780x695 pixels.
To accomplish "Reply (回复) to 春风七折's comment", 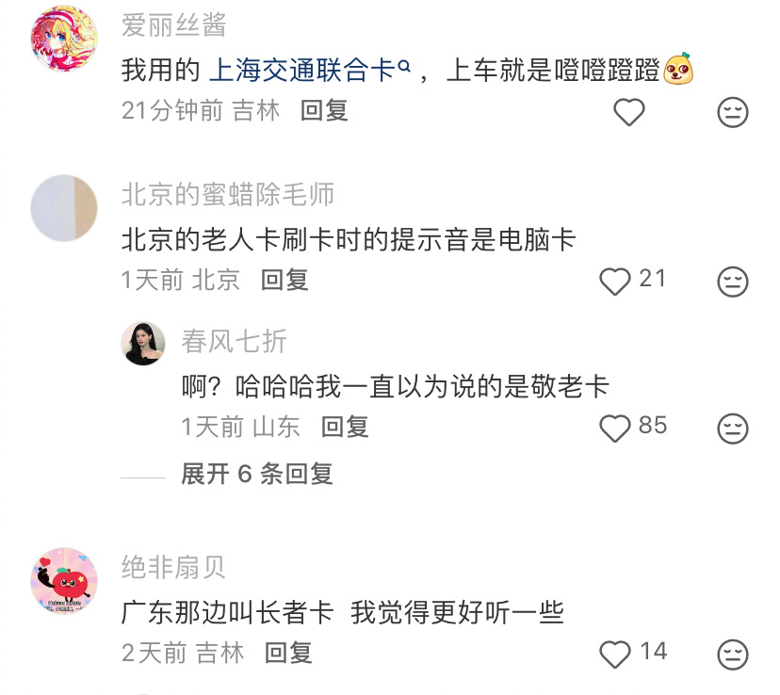I will 345,427.
